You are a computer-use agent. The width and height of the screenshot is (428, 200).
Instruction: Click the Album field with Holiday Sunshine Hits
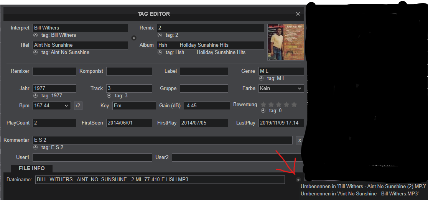(211, 45)
